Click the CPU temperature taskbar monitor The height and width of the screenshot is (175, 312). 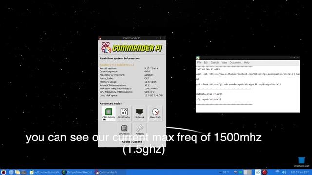pyautogui.click(x=224, y=172)
